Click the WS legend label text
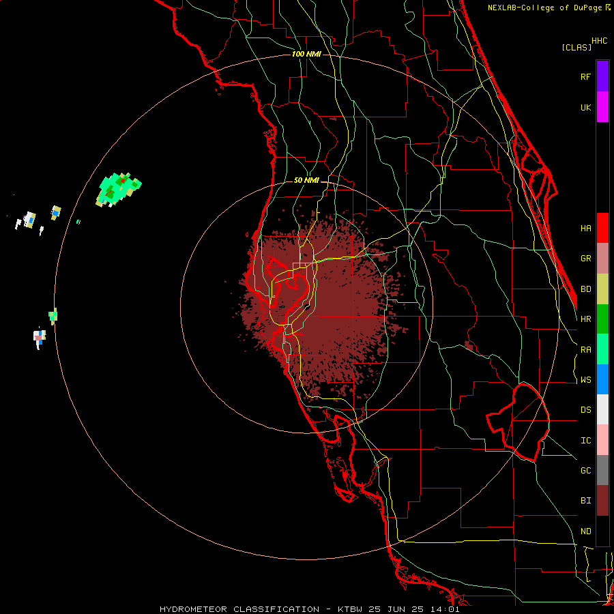The width and height of the screenshot is (614, 614). point(585,380)
